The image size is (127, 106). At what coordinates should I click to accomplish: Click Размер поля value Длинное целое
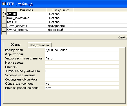click(x=82, y=50)
